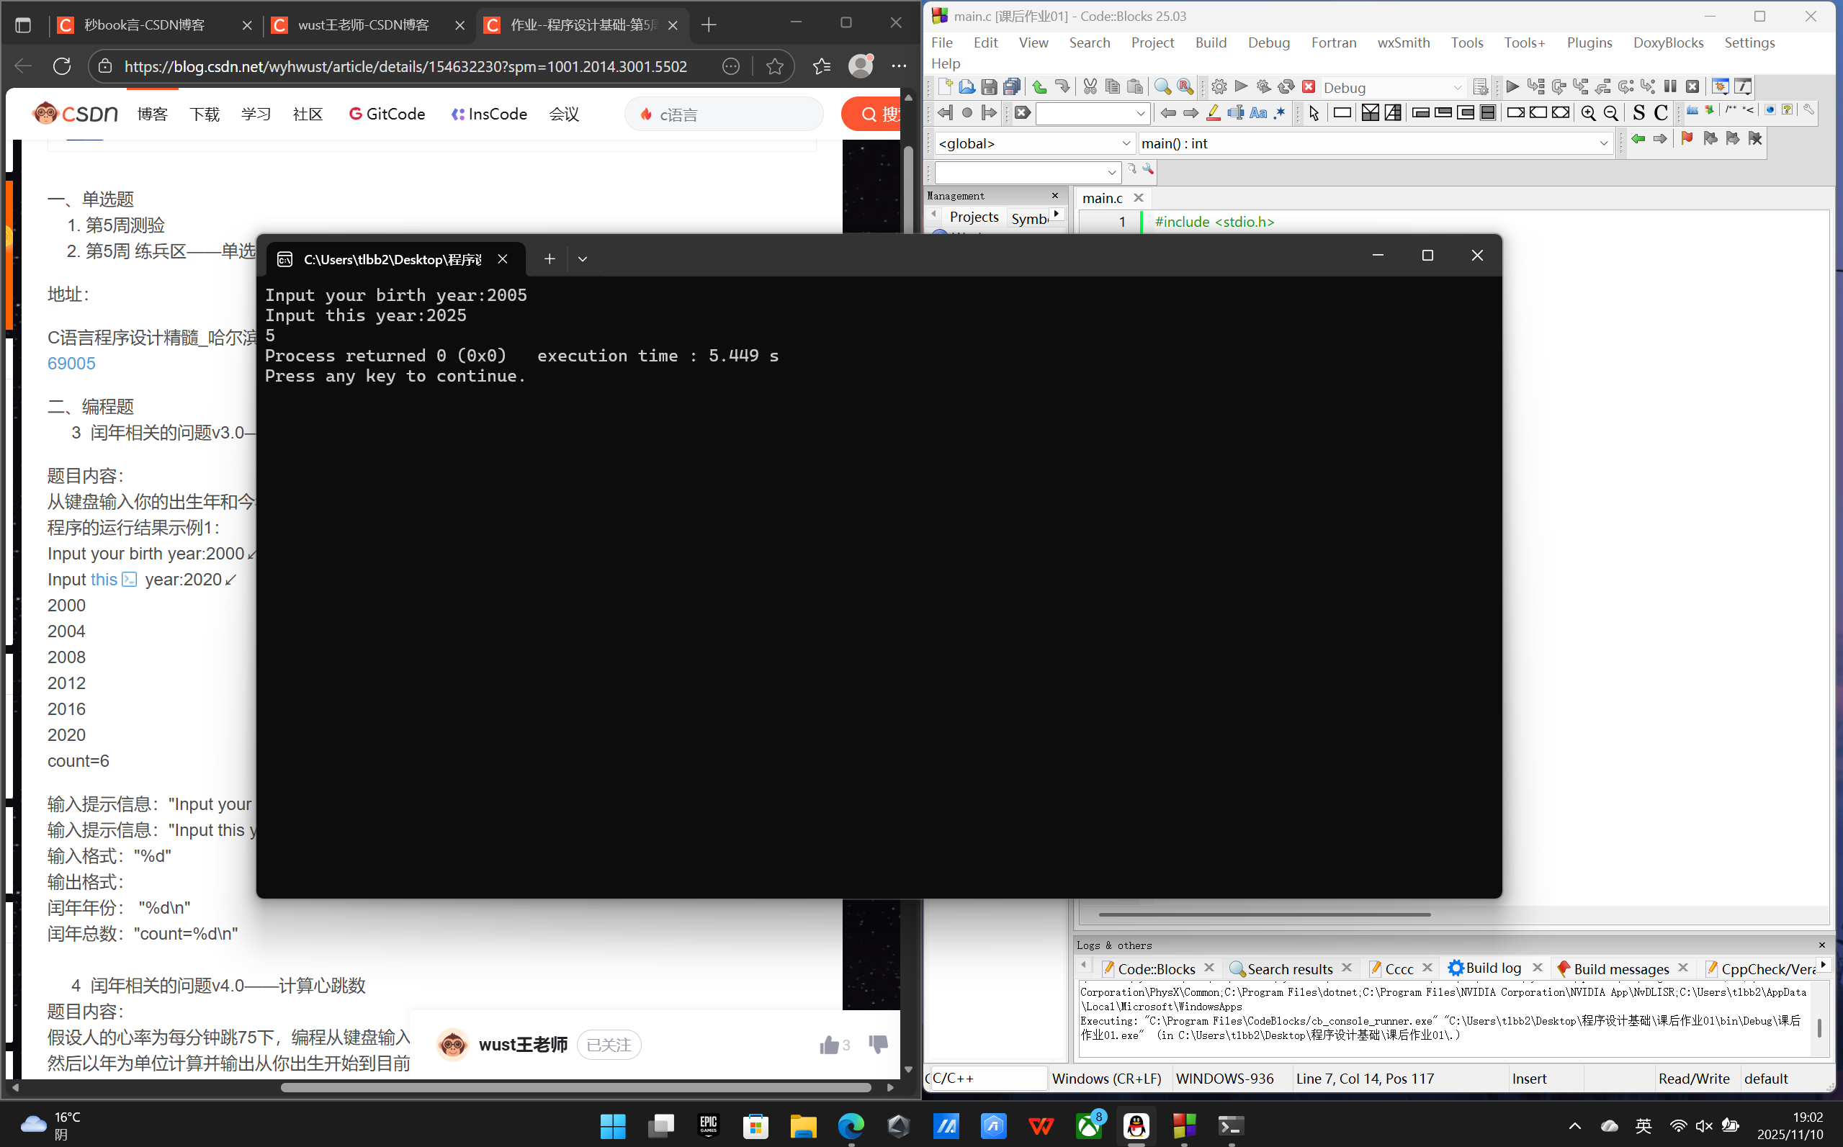Click the Debug/Continue play arrow icon
This screenshot has width=1843, height=1147.
click(x=1512, y=86)
